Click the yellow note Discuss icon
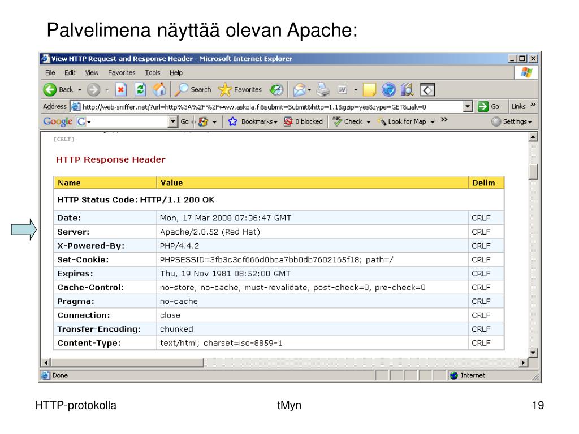Screen dimensions: 579x434 [x=369, y=90]
